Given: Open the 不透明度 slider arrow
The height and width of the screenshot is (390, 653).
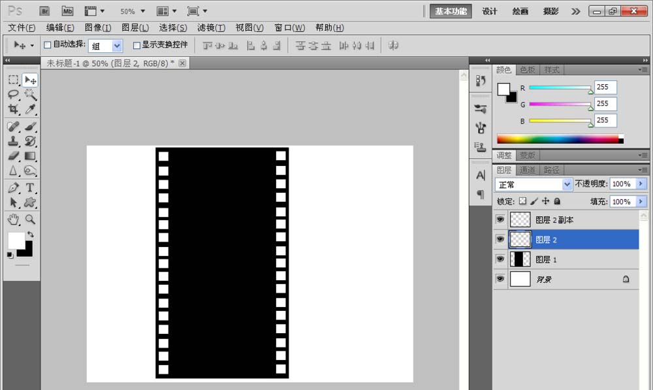Looking at the screenshot, I should tap(641, 184).
